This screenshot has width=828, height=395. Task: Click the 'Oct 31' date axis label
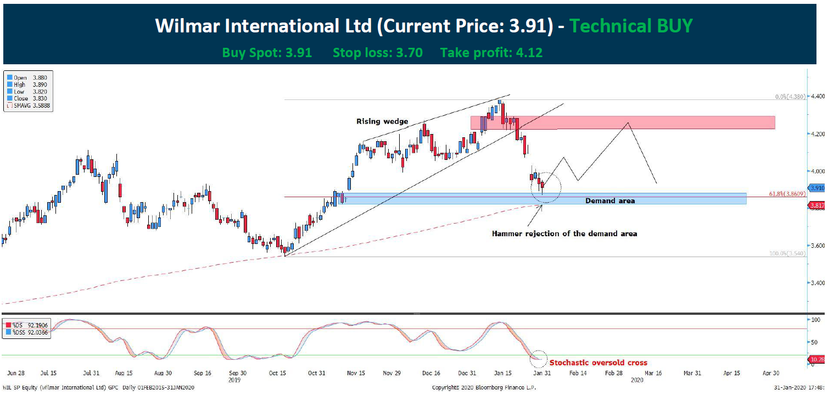tap(316, 373)
